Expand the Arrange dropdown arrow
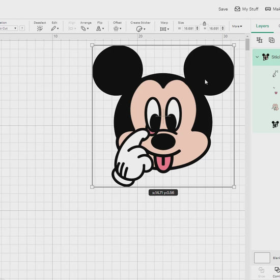The height and width of the screenshot is (280, 280). 88,29
